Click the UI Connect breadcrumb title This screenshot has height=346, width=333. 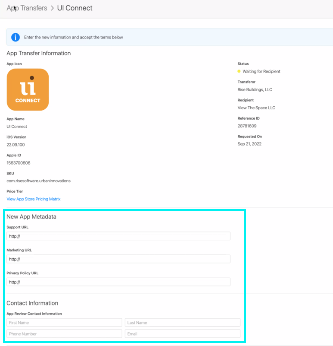point(75,8)
